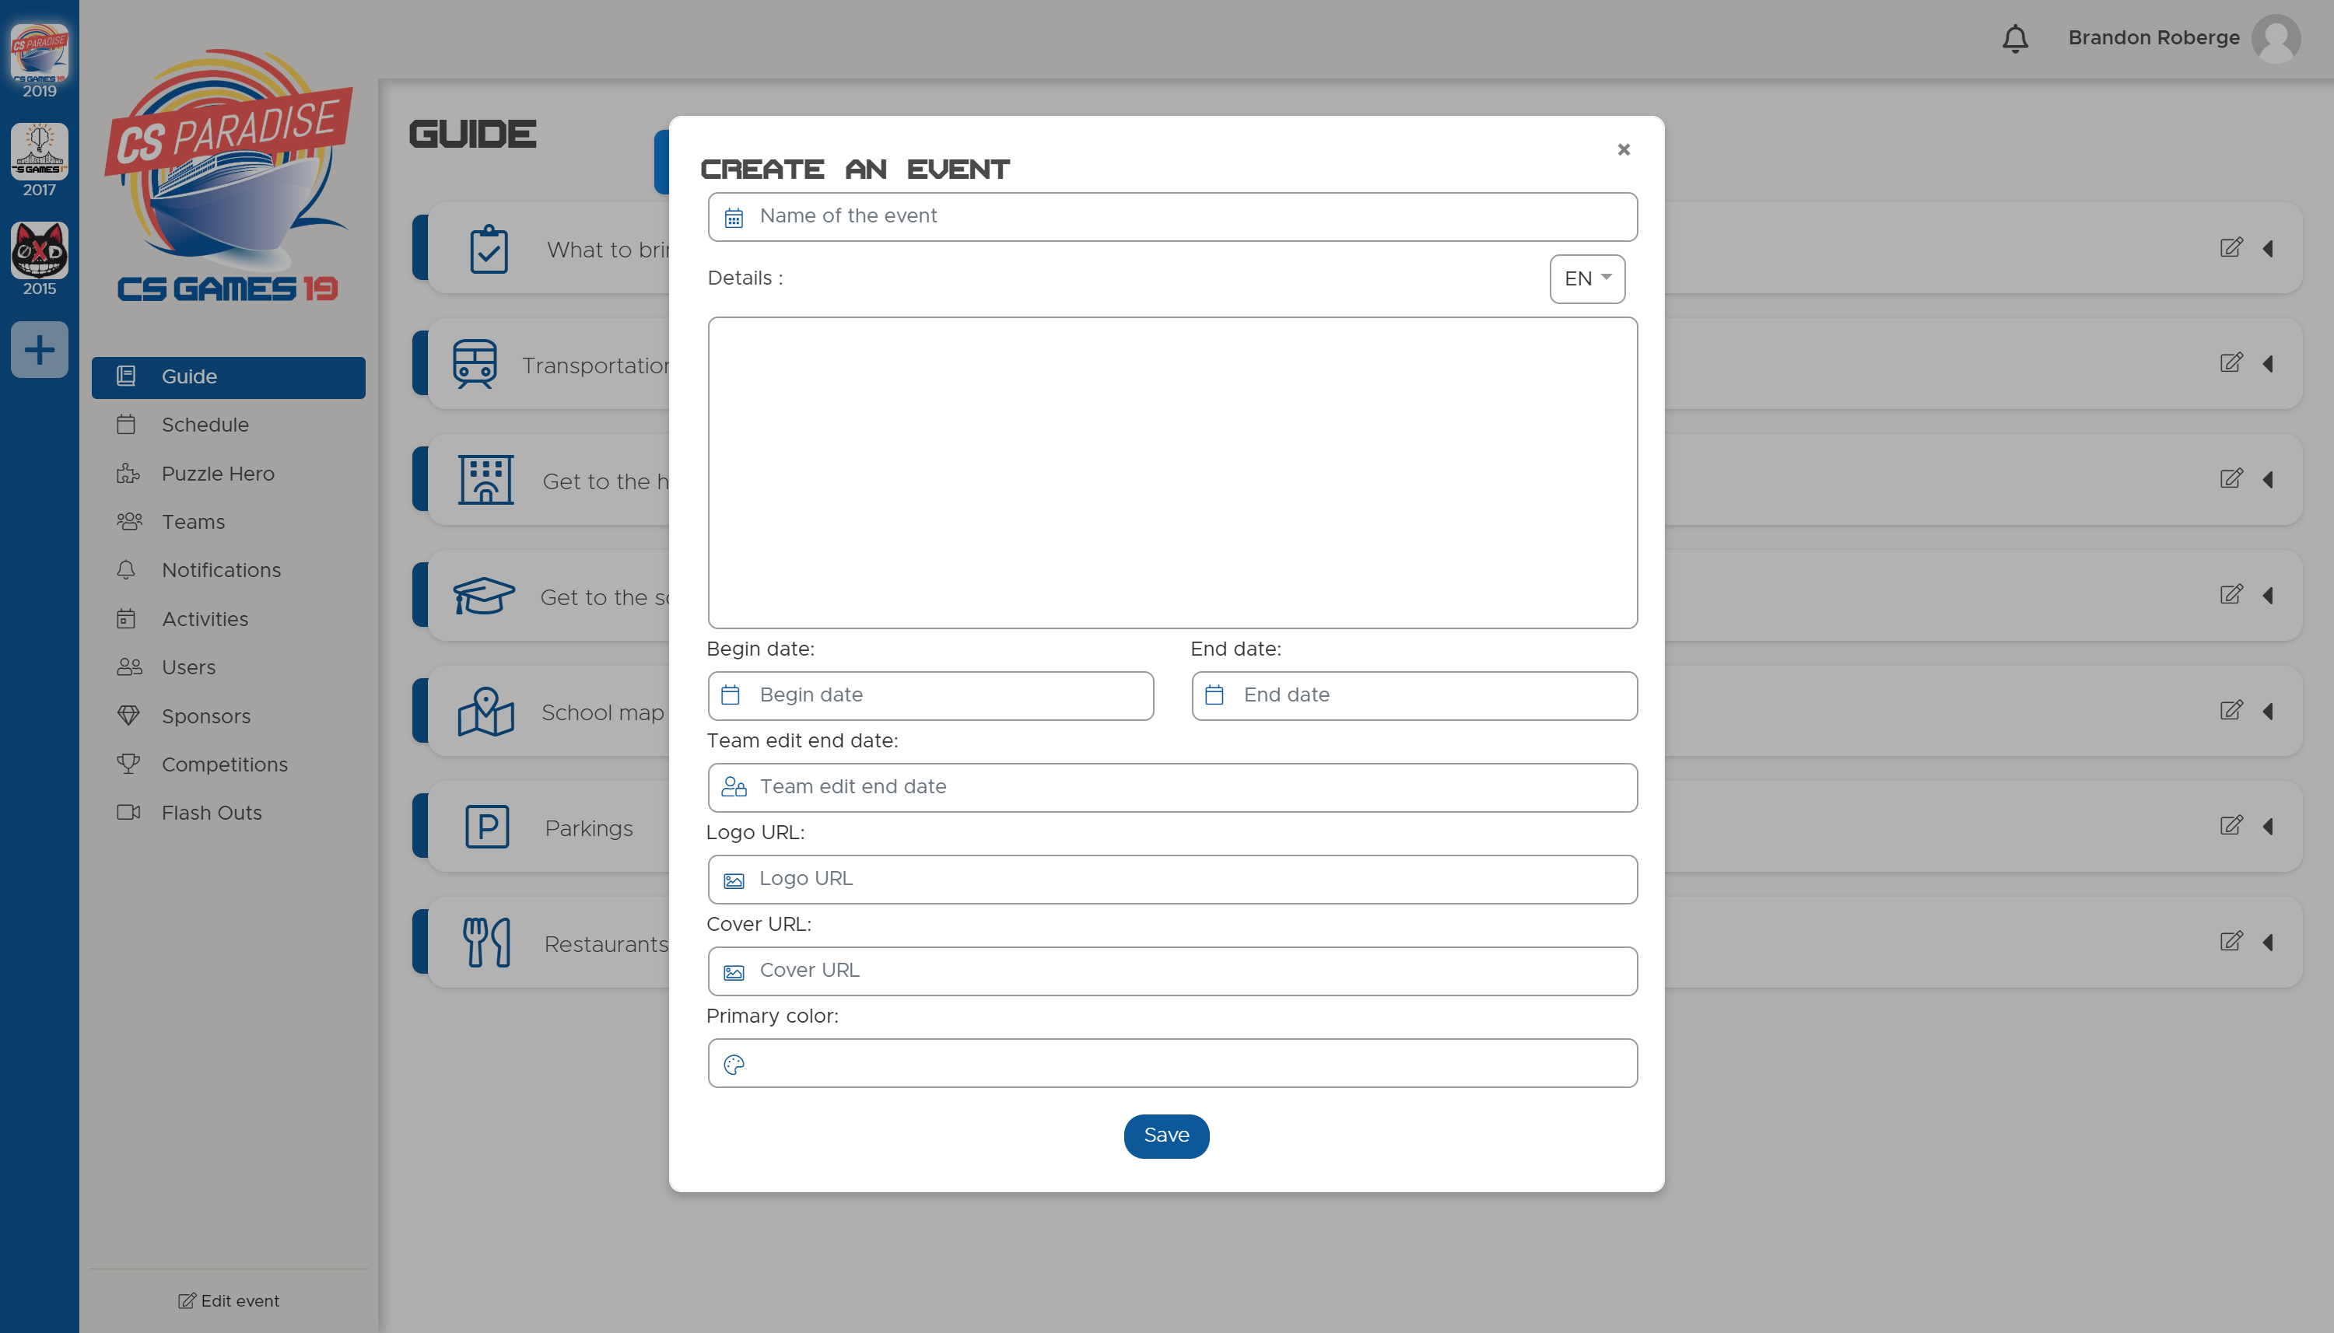Close the Create an Event dialog
Viewport: 2334px width, 1333px height.
[x=1624, y=149]
